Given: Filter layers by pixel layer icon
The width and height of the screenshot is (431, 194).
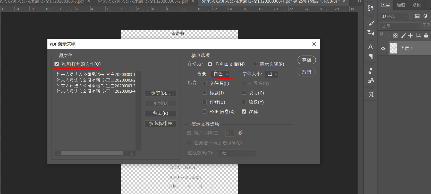Looking at the screenshot, I should (417, 16).
